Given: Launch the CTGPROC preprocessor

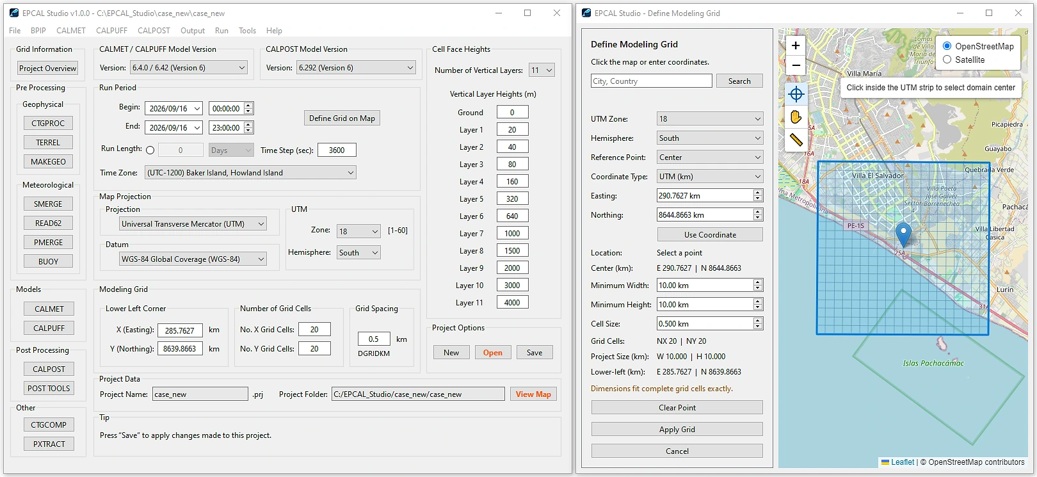Looking at the screenshot, I should (x=48, y=124).
